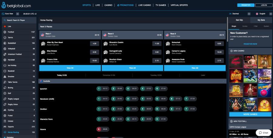
Task: Pick Awesome Dude odds 2.75
Action: pyautogui.click(x=219, y=61)
